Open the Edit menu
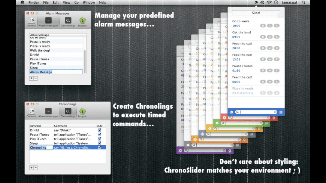The height and width of the screenshot is (183, 326). pos(55,3)
